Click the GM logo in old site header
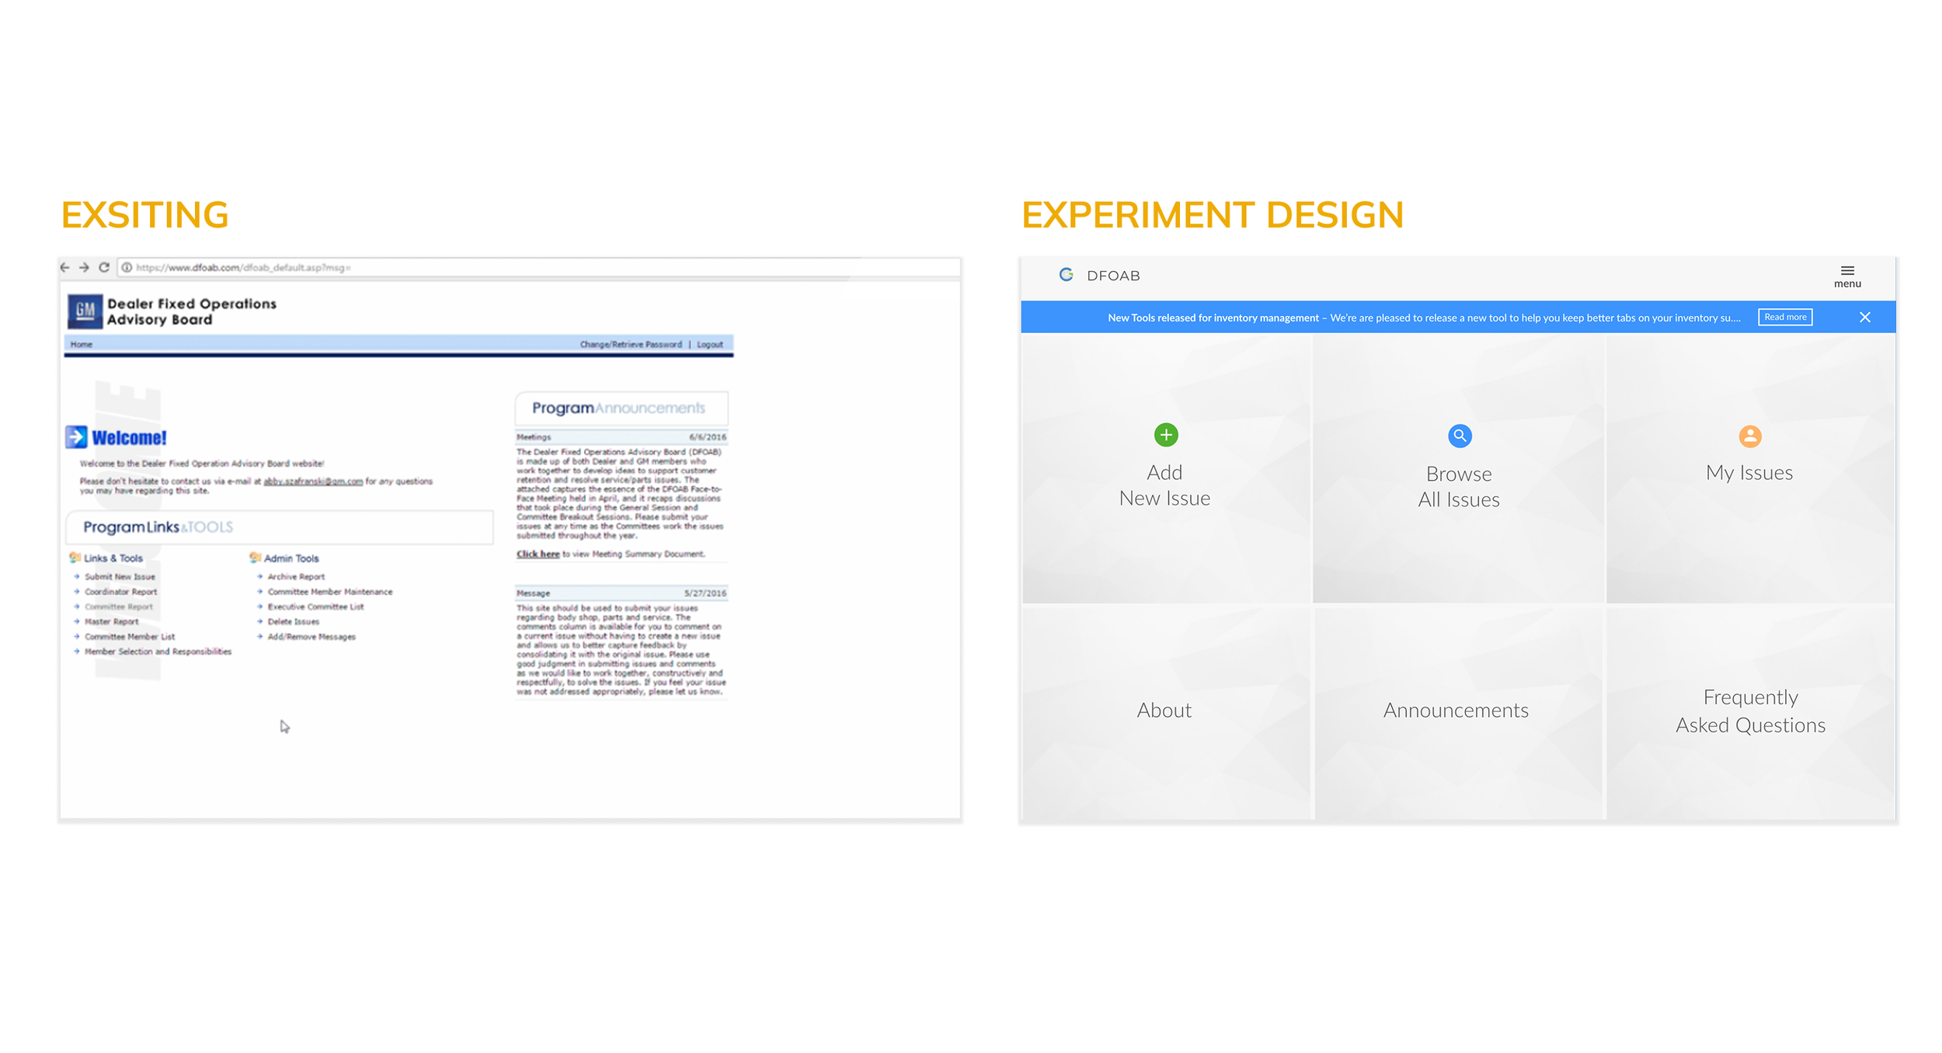Viewport: 1942px width, 1053px height. (x=85, y=311)
